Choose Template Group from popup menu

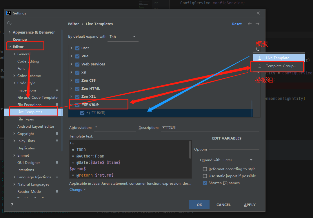point(281,66)
